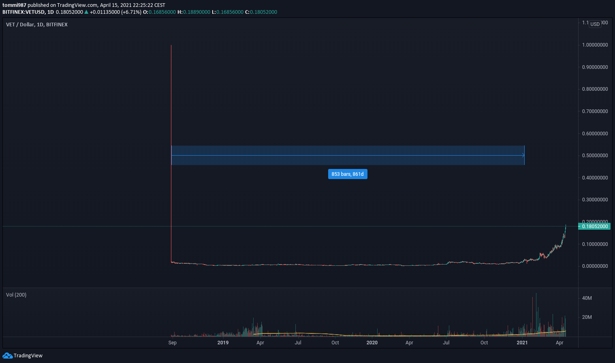
Task: Click the 2021 label on time axis
Action: [522, 343]
